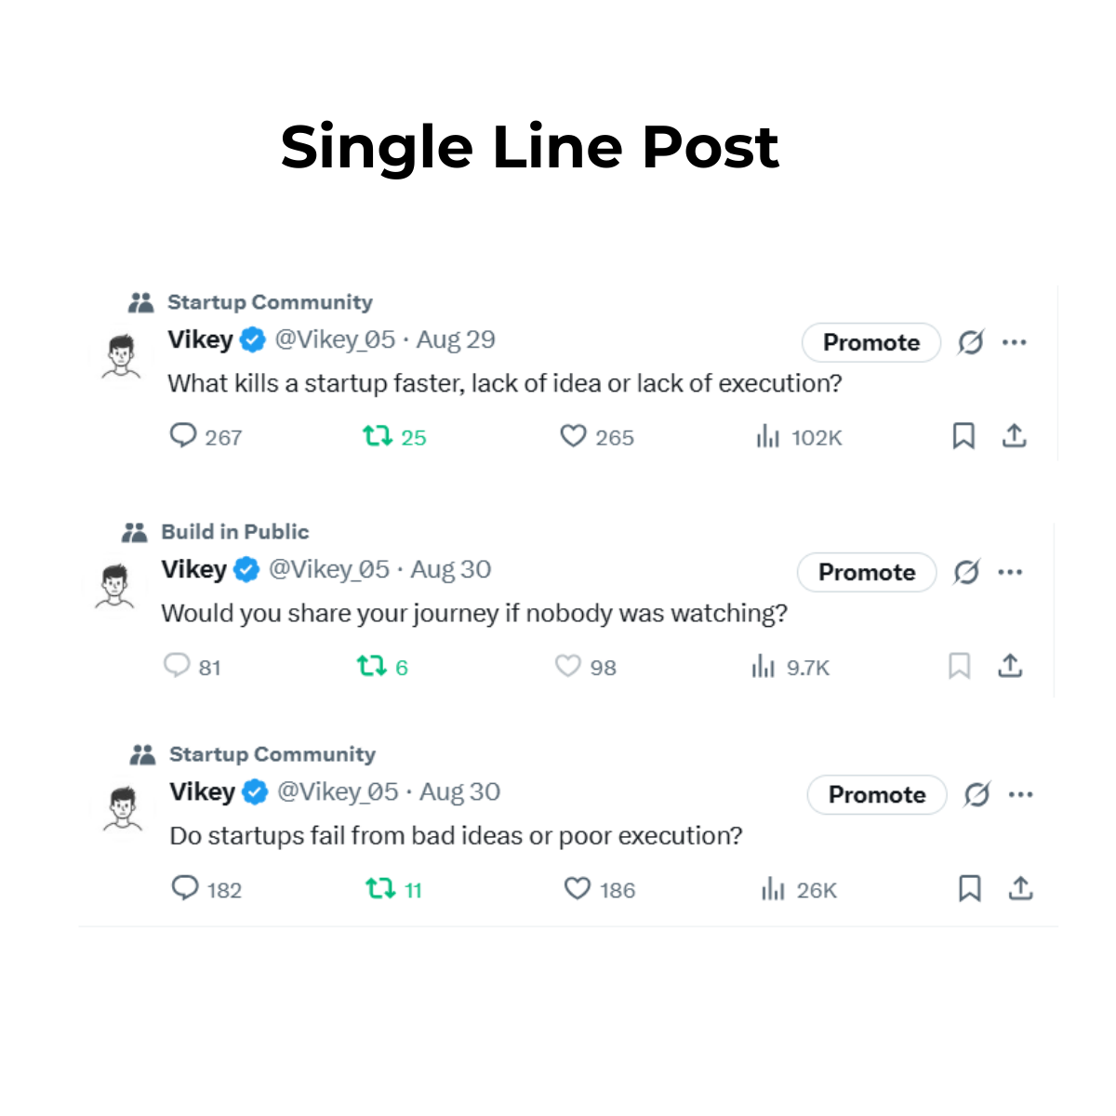Open Startup Community label above last post
The image size is (1116, 1116).
(272, 754)
